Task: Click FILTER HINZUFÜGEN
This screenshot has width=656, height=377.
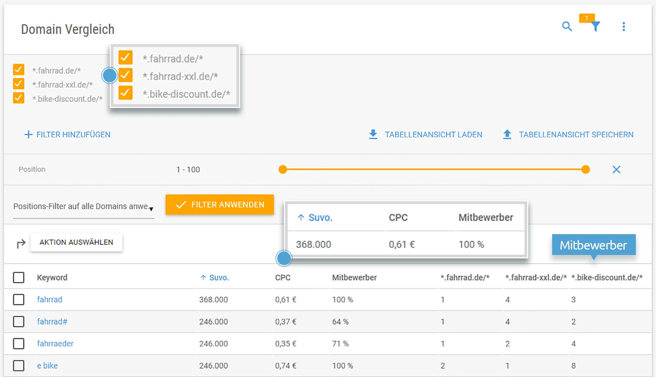Action: pos(73,134)
